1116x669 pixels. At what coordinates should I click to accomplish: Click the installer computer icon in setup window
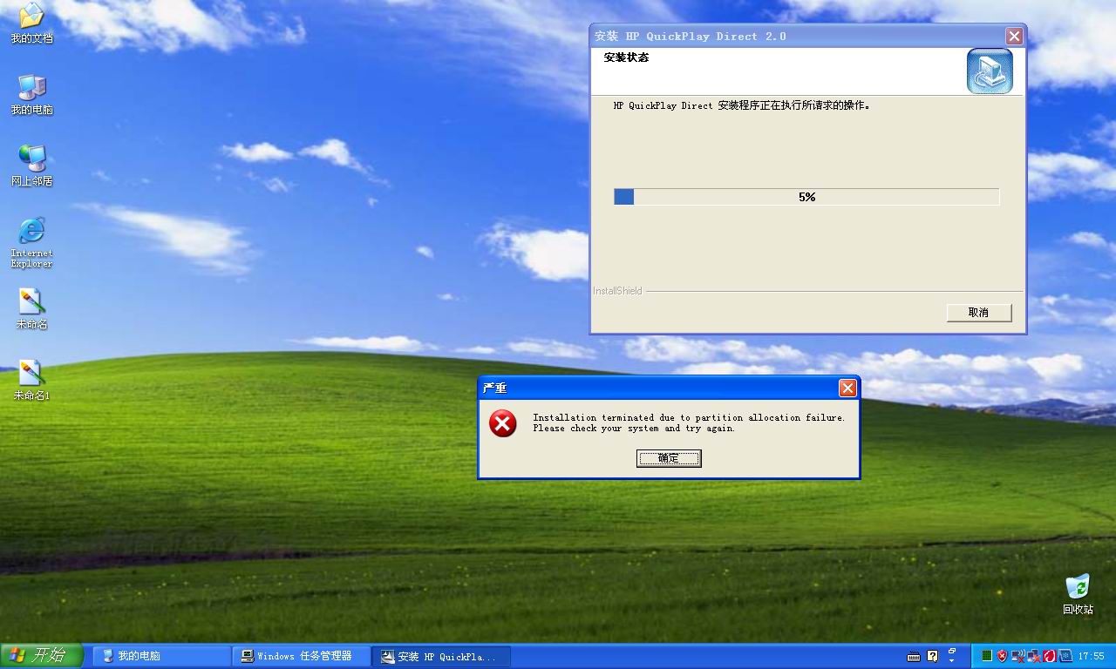point(990,71)
